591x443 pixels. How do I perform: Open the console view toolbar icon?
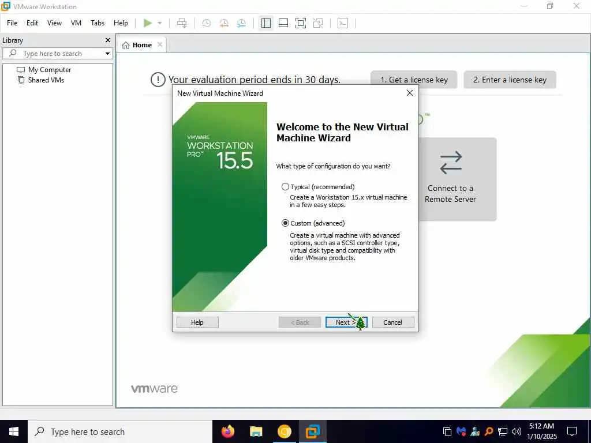pyautogui.click(x=343, y=23)
